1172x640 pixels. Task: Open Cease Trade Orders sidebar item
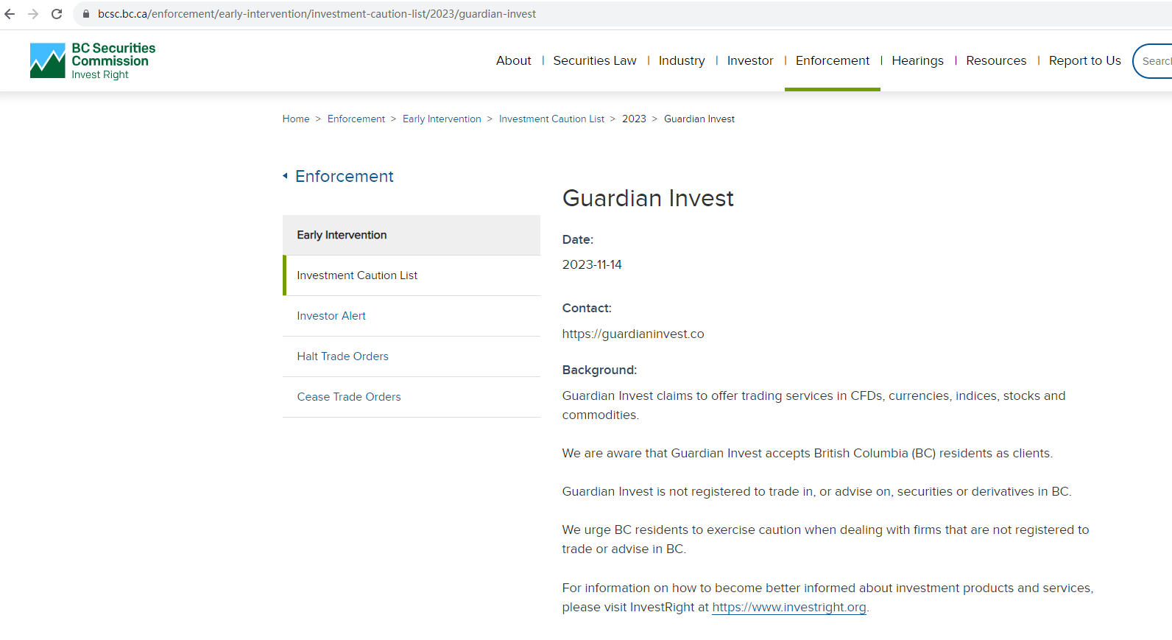pos(412,397)
